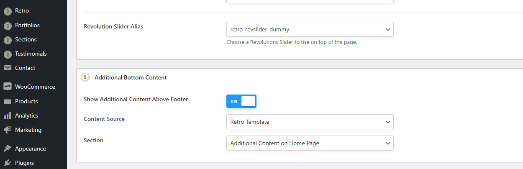
Task: Toggle Show Additional Content Above Footer switch
Action: coord(241,101)
